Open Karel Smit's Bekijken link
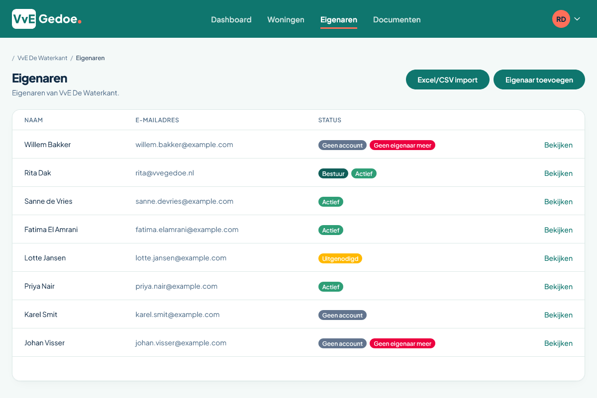The height and width of the screenshot is (398, 597). coord(558,315)
